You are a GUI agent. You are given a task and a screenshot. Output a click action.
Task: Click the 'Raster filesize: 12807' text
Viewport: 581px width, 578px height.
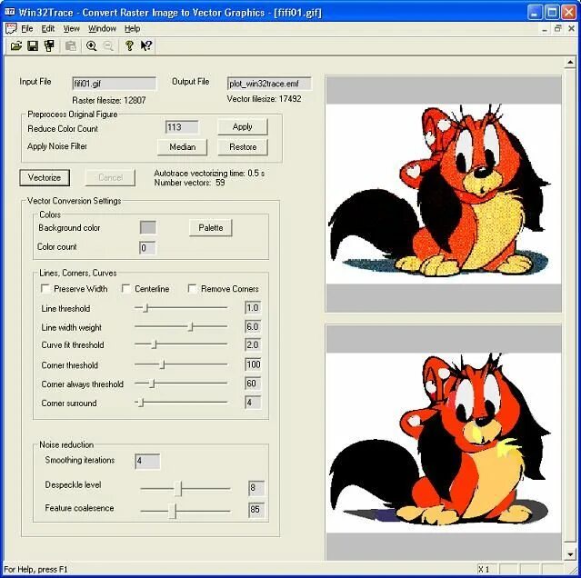coord(109,100)
